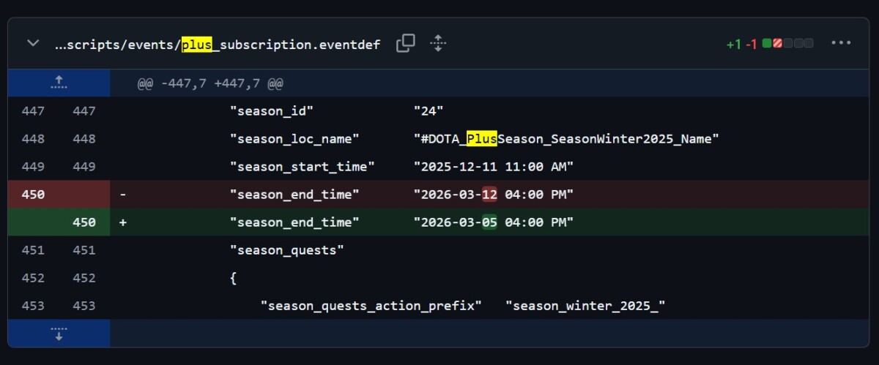
Task: Click the +1 additions count
Action: tap(734, 45)
